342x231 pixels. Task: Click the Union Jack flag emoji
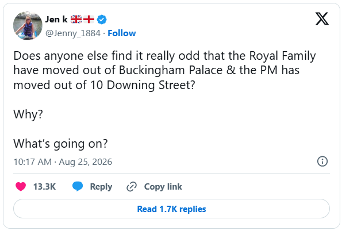[76, 20]
